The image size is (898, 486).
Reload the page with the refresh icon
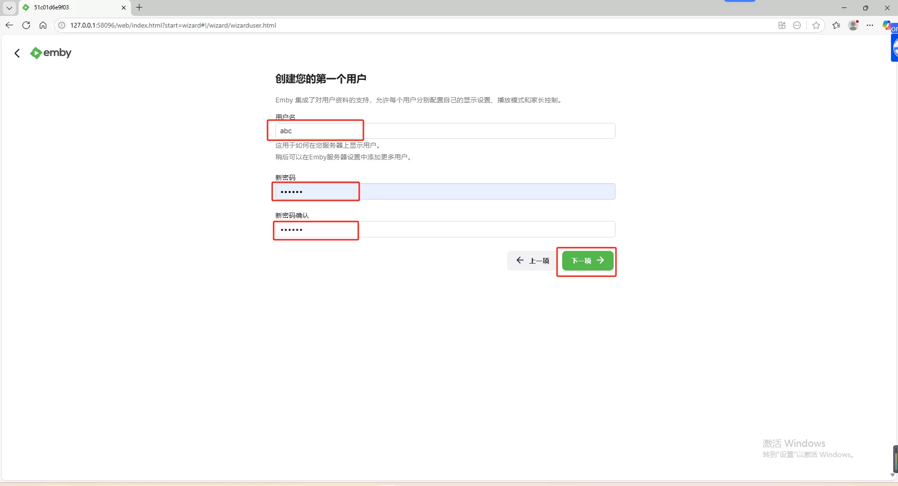[x=26, y=25]
